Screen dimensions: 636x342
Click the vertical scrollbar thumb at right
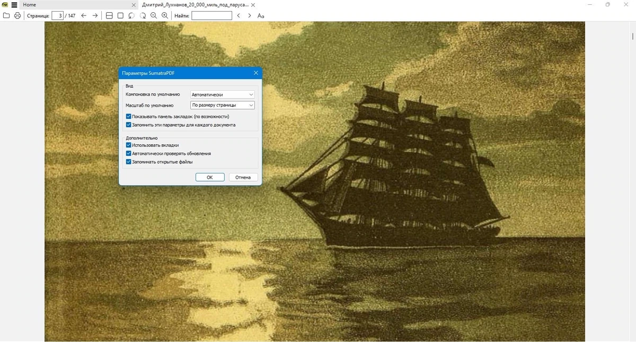[633, 37]
